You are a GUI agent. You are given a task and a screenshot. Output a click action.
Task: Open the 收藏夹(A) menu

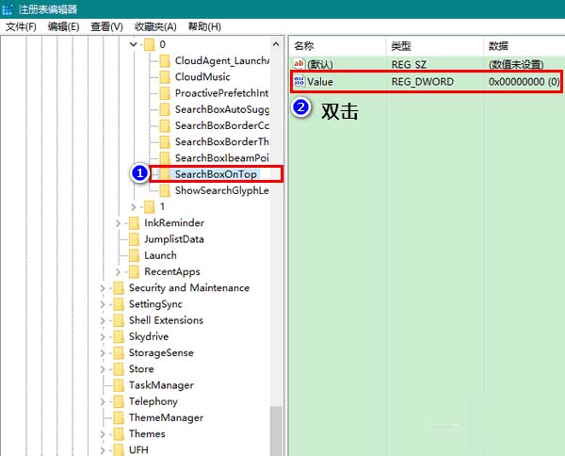(x=155, y=26)
